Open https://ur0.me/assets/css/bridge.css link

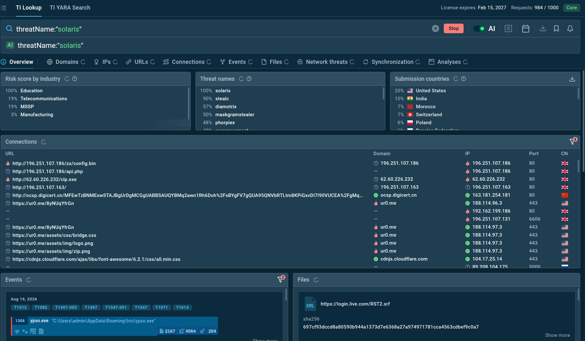[54, 235]
